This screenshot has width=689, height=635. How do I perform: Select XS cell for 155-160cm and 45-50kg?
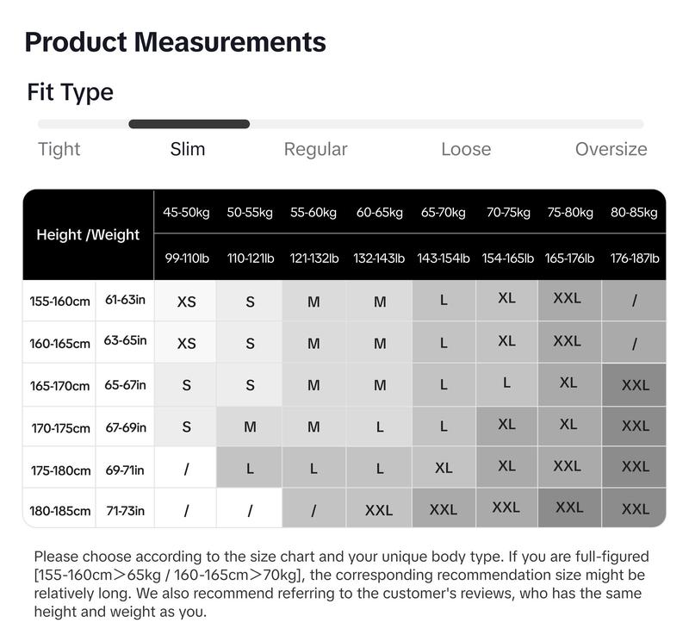click(x=186, y=302)
